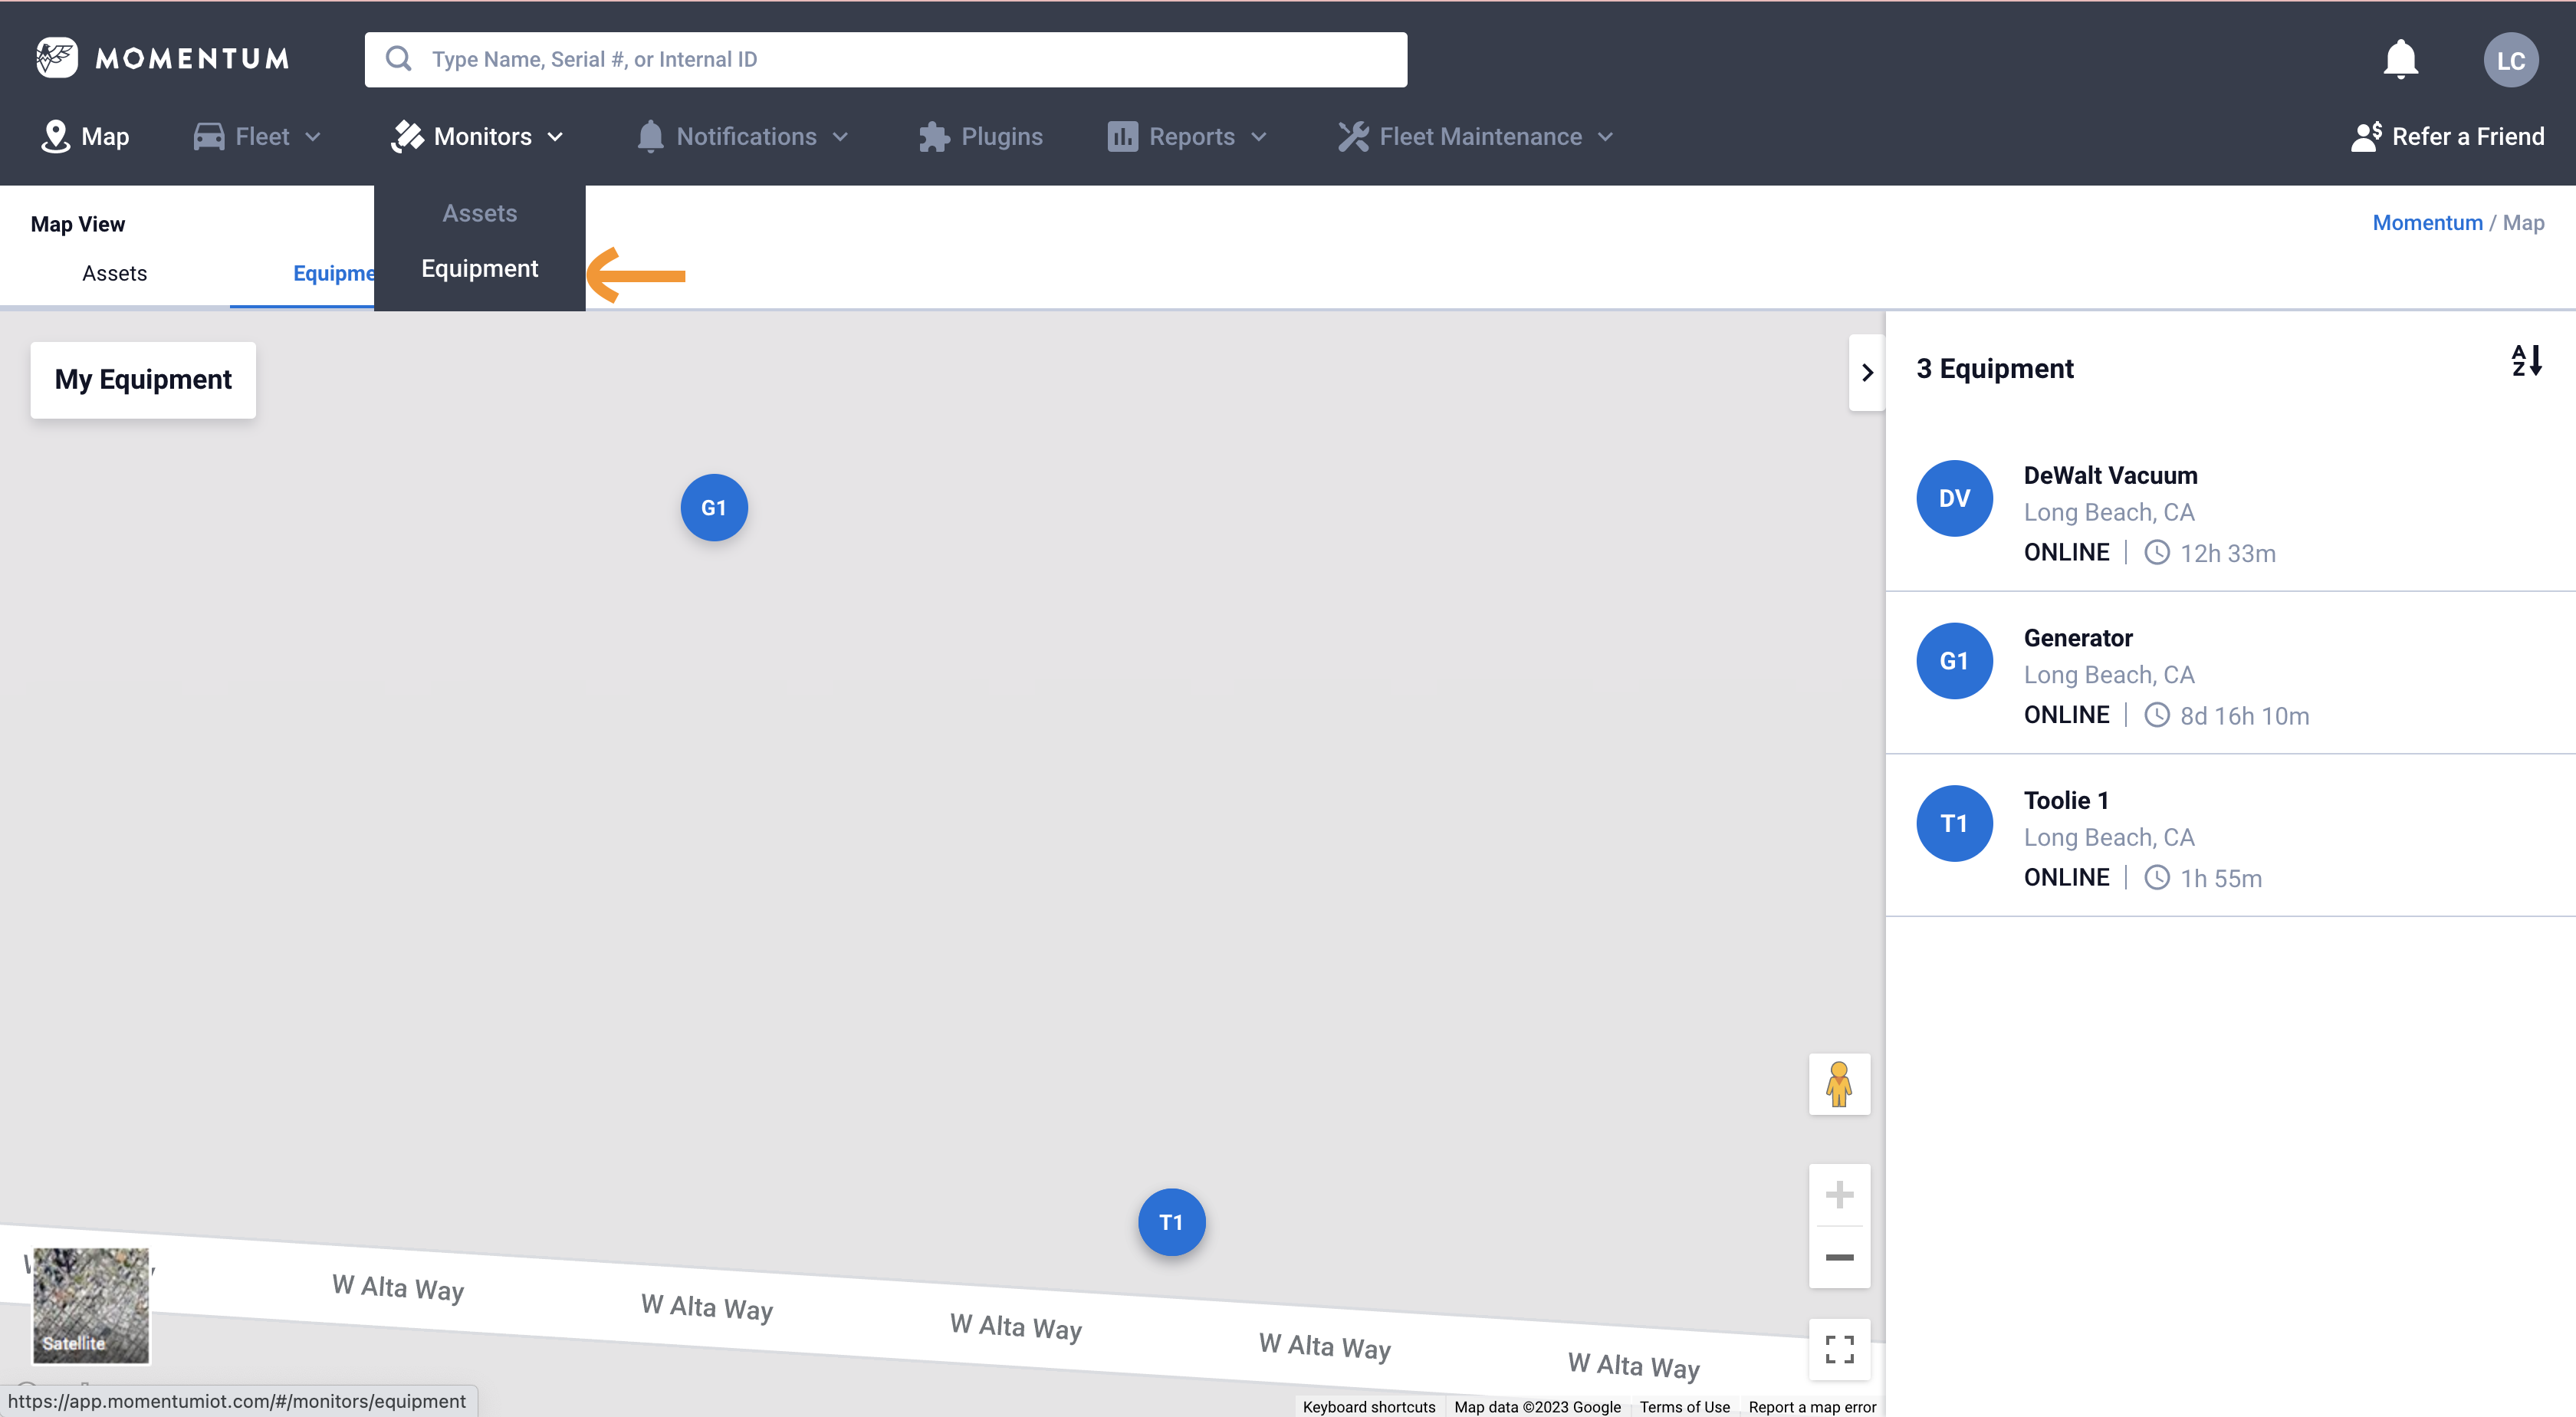Select Equipment in Monitors submenu

click(x=479, y=269)
